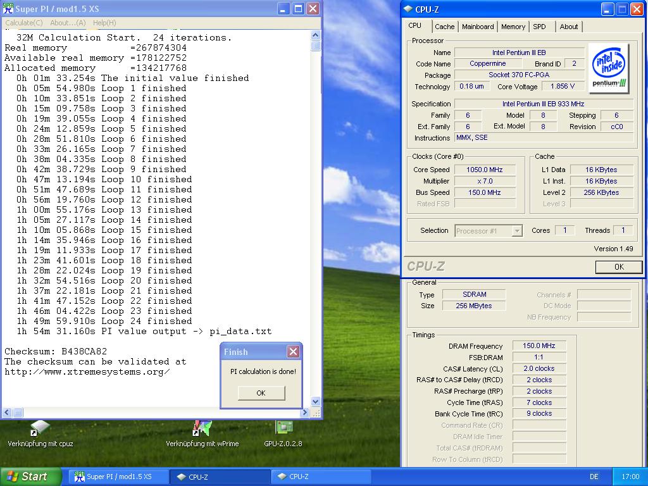Click the CPU-Z title bar diamond icon
Image resolution: width=648 pixels, height=486 pixels.
[408, 9]
